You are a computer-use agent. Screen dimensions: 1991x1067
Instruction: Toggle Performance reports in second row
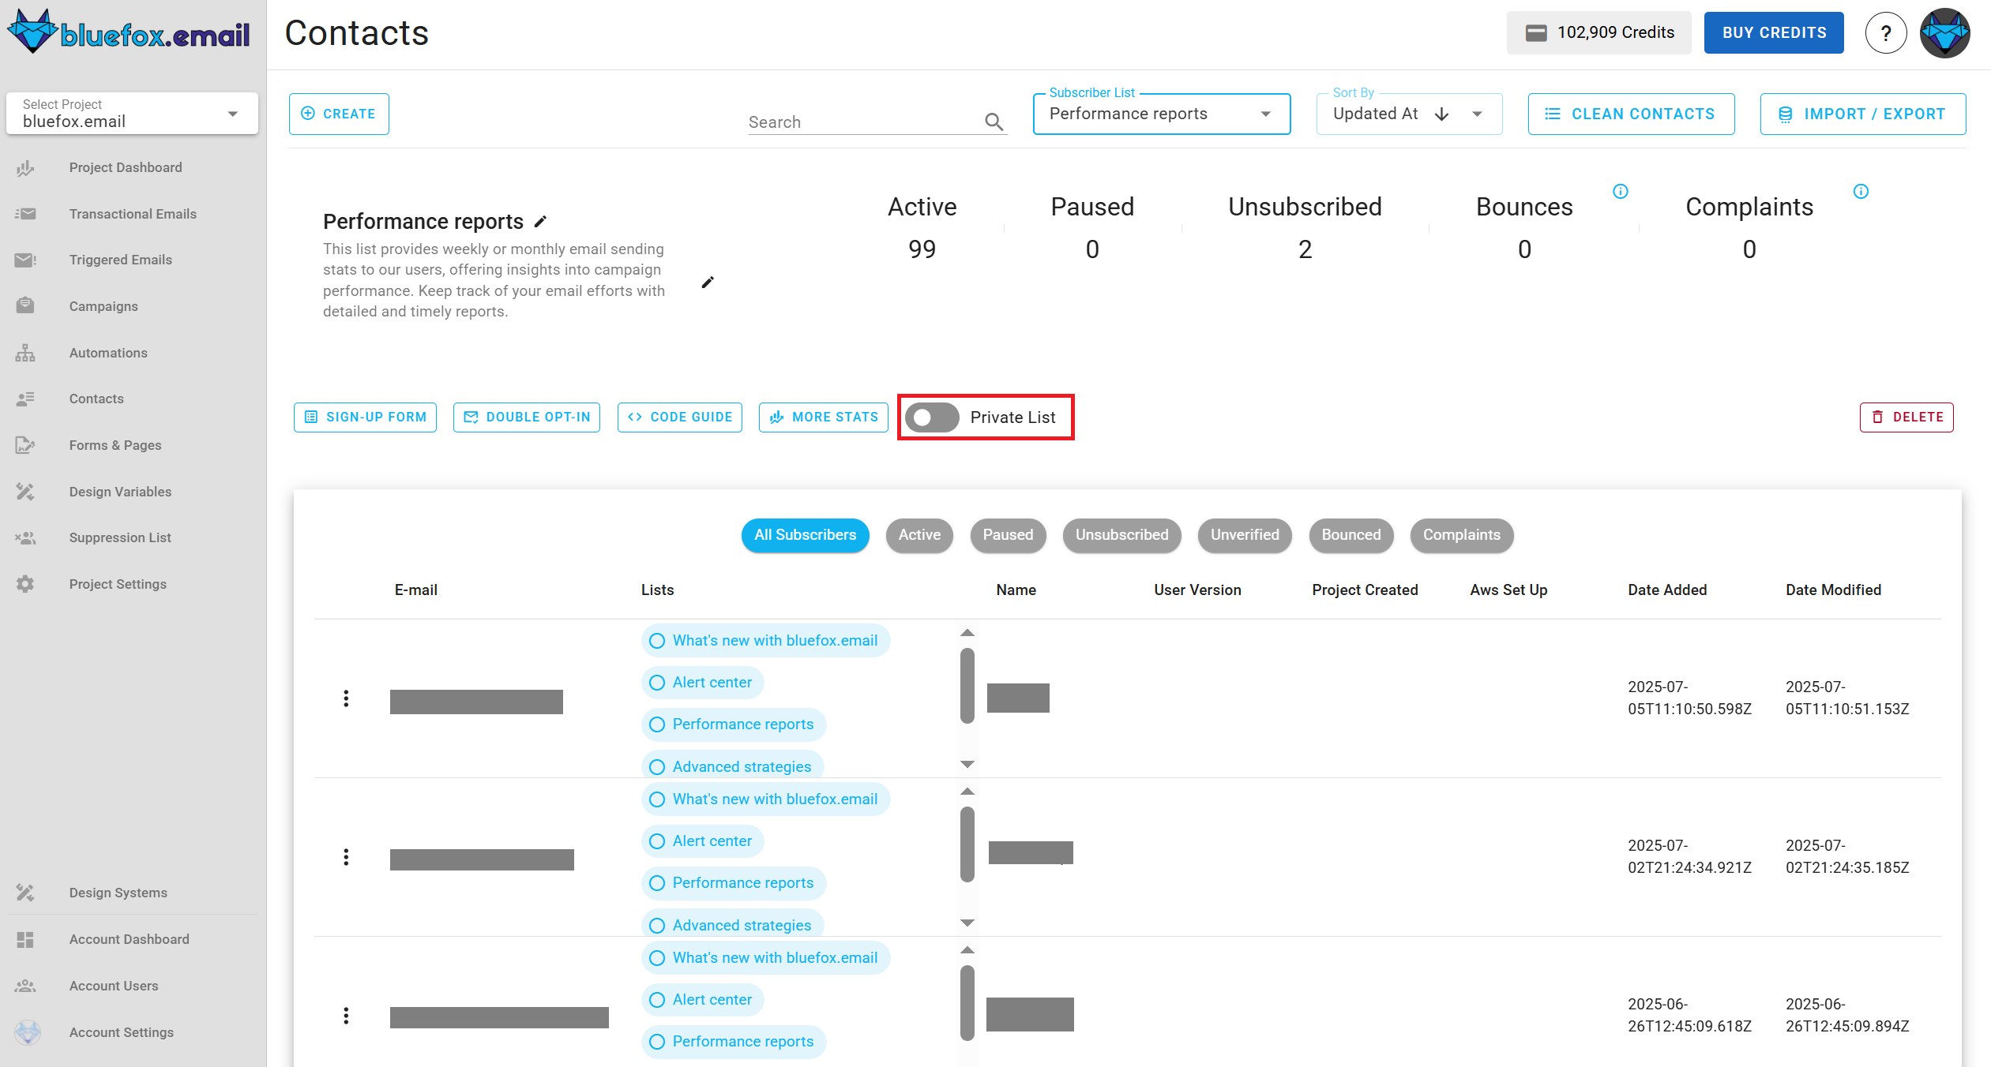(x=734, y=883)
